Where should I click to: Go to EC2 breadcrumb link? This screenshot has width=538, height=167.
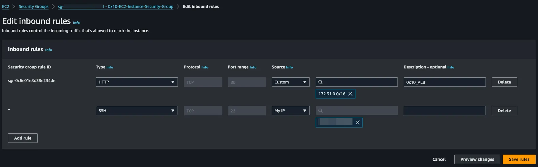(6, 6)
